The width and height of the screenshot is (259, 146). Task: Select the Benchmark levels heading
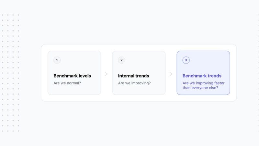[x=72, y=76]
